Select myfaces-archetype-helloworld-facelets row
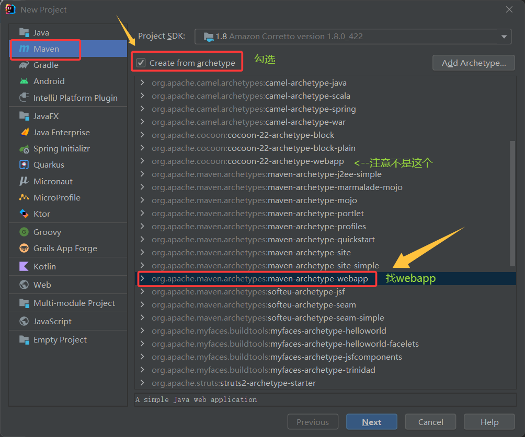Image resolution: width=525 pixels, height=437 pixels. coord(325,344)
